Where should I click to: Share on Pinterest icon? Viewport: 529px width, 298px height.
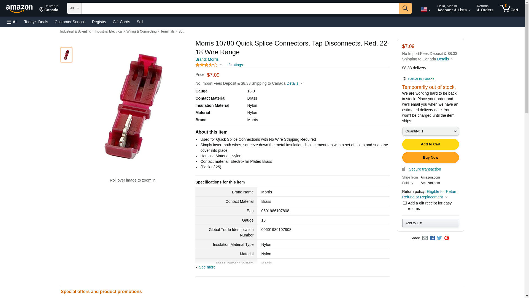point(447,238)
